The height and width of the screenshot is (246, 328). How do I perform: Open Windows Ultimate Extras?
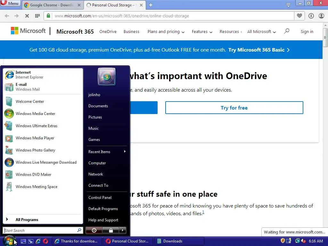(43, 126)
